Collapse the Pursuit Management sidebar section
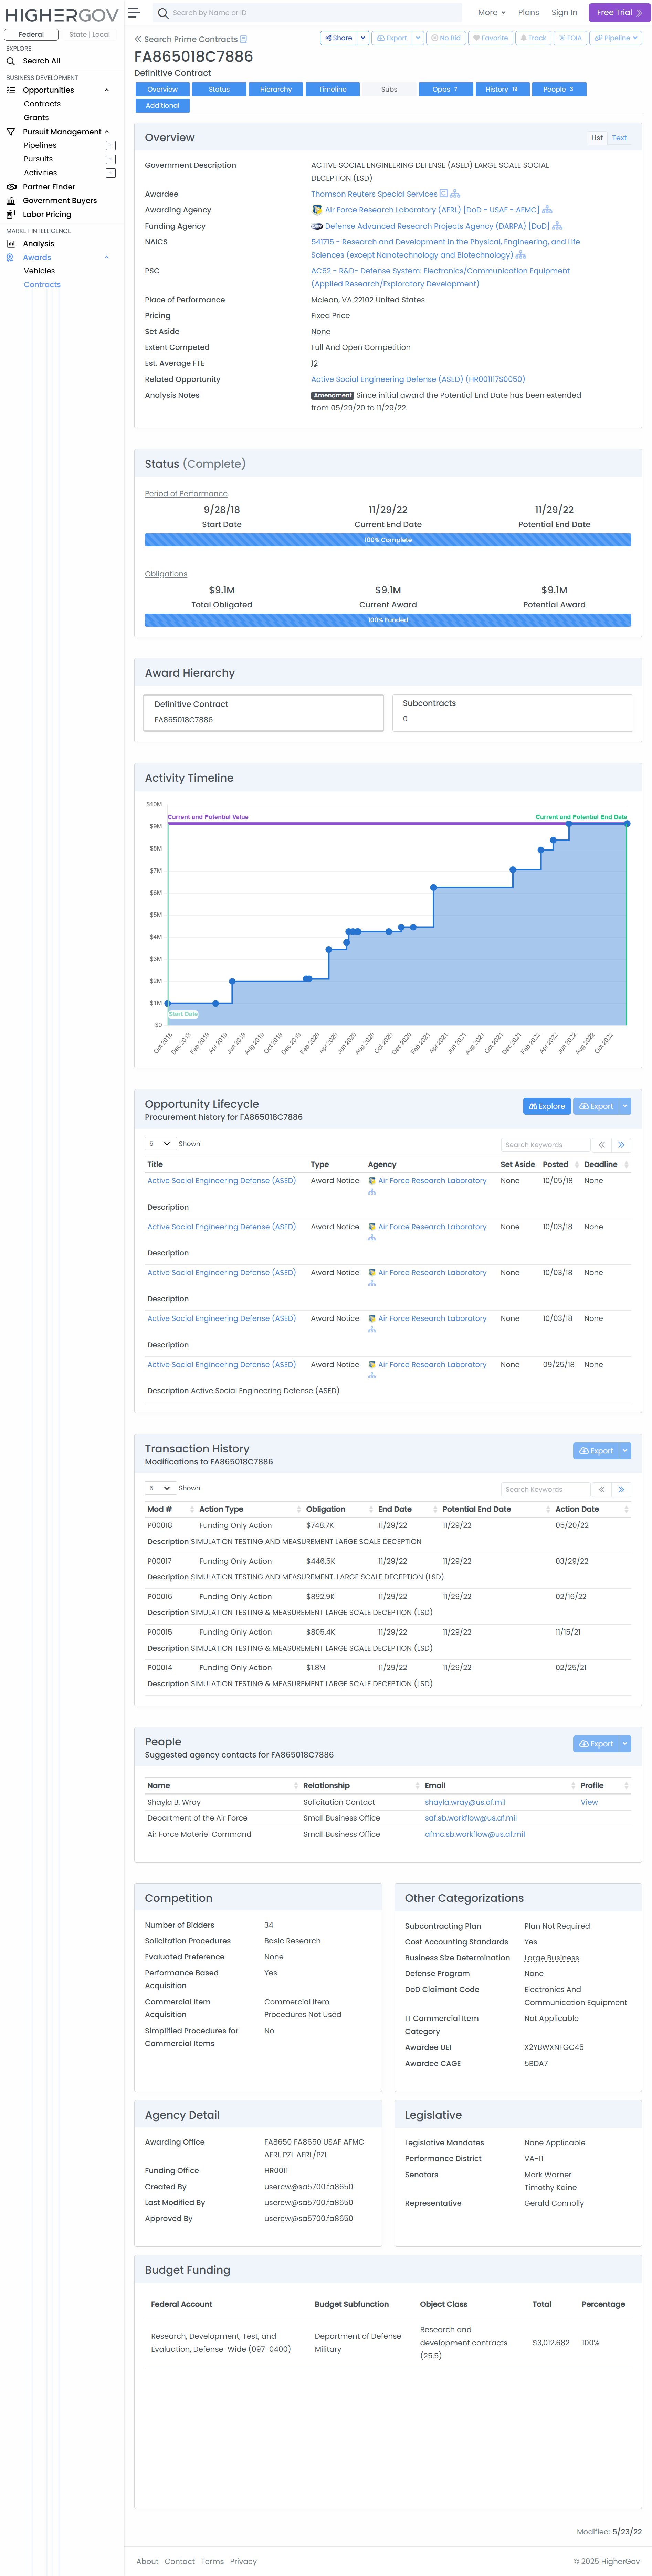 tap(107, 132)
